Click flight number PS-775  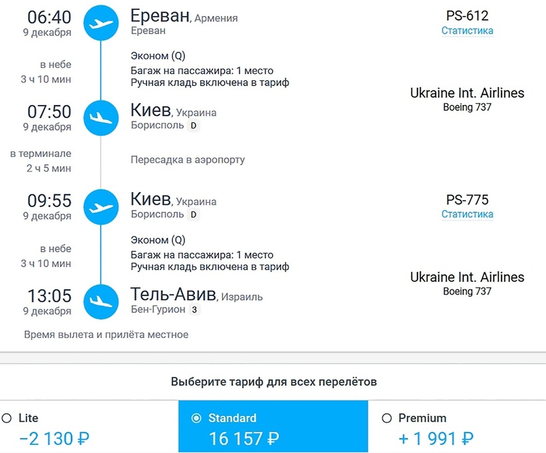click(x=467, y=200)
